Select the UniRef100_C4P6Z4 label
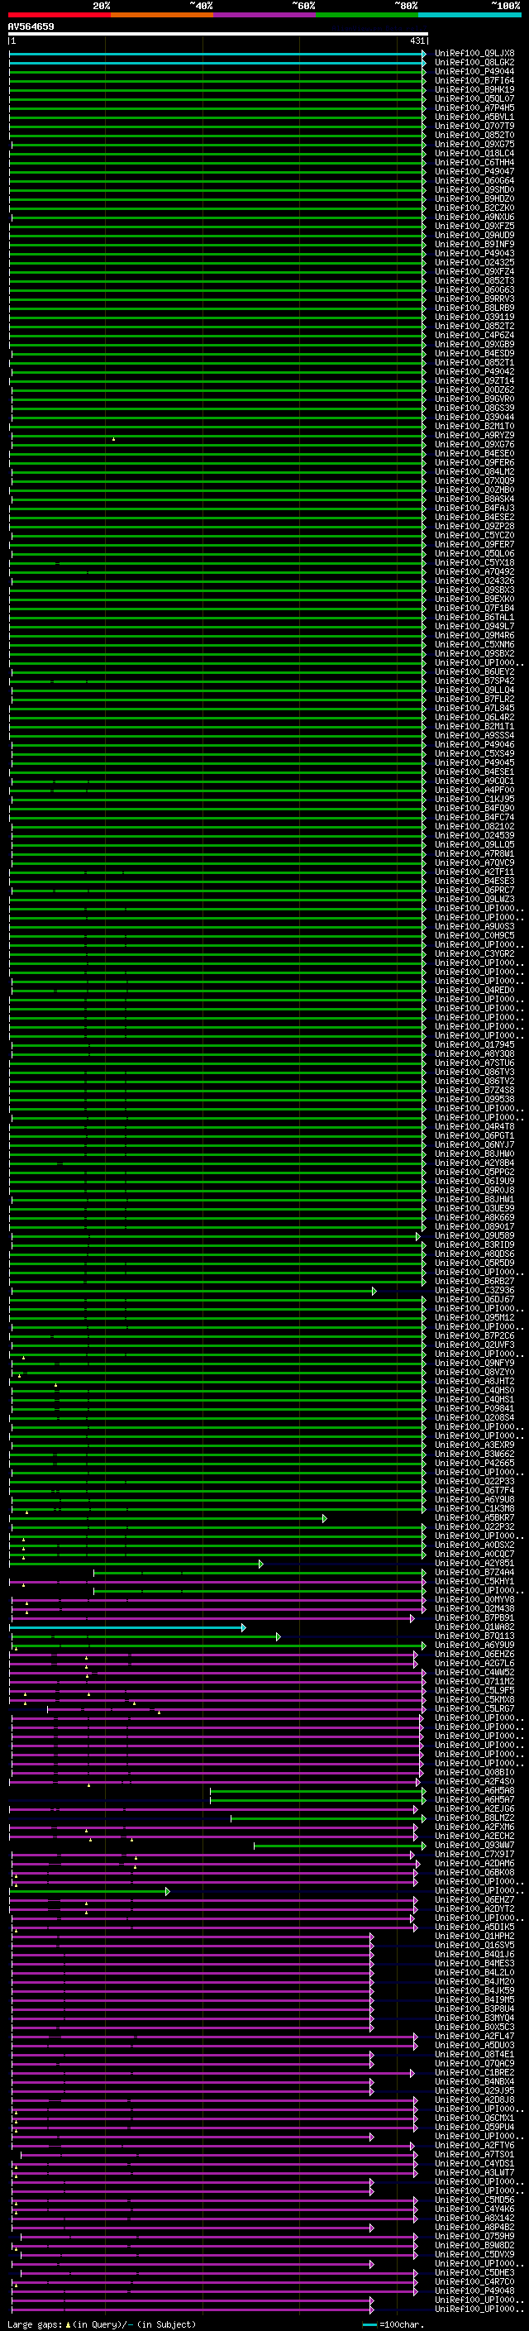 [x=474, y=335]
